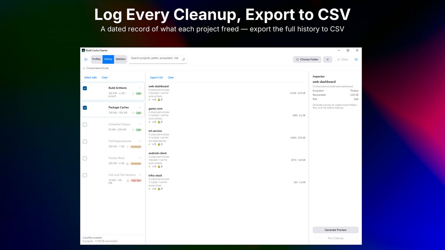The width and height of the screenshot is (445, 250).
Task: Expand the Old Lock File Versions chevron
Action: [140, 175]
